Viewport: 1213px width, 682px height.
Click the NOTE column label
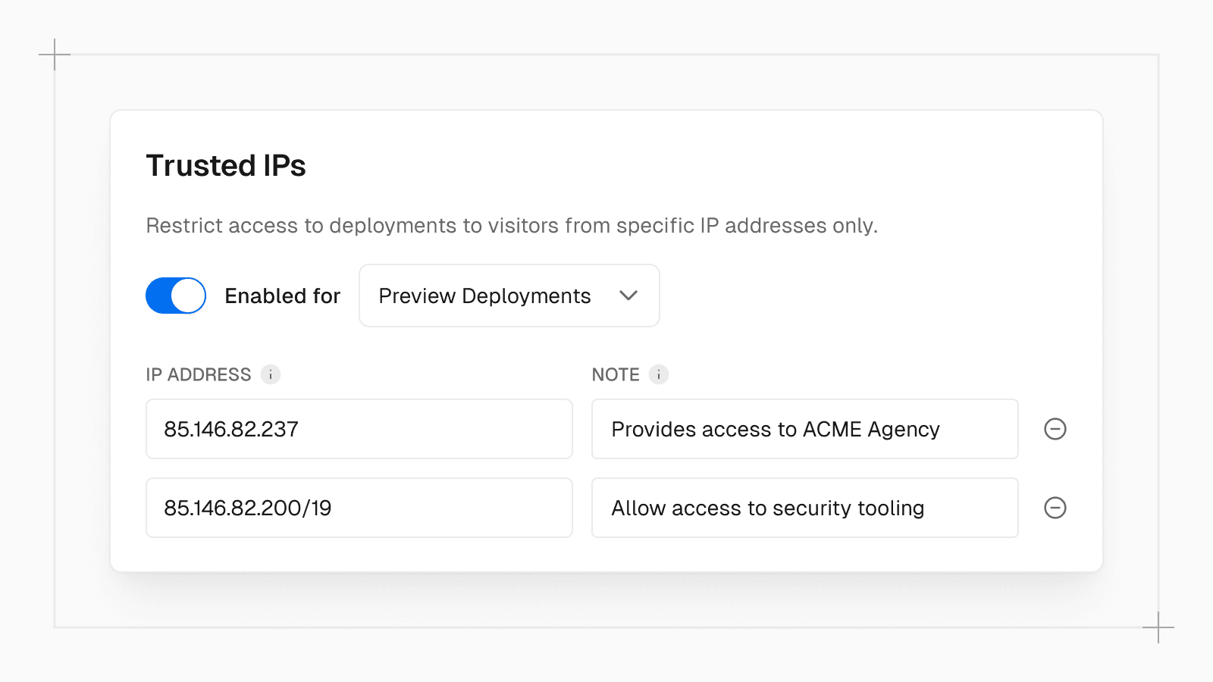(616, 374)
